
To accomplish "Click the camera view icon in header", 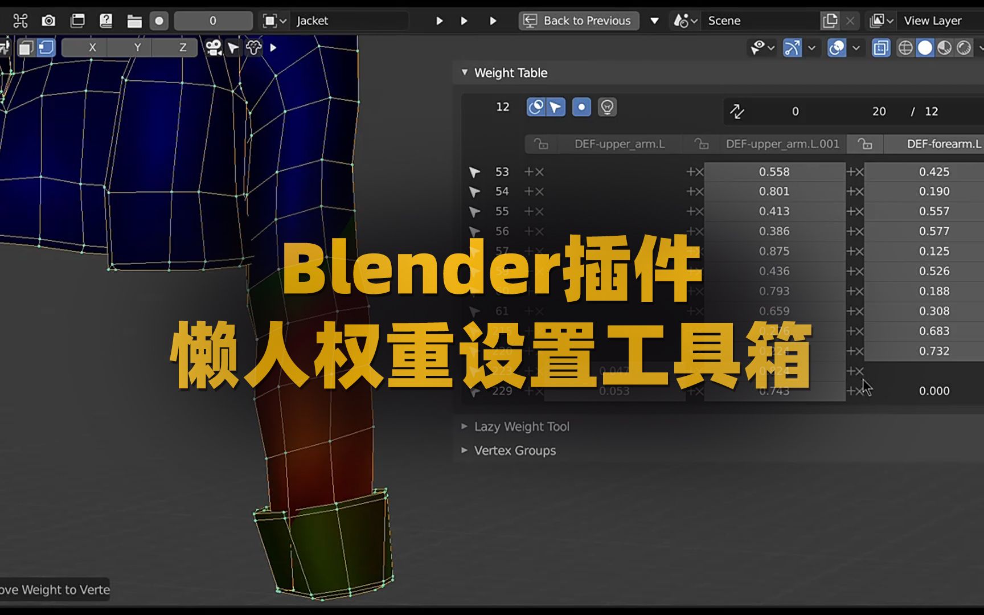I will point(214,48).
